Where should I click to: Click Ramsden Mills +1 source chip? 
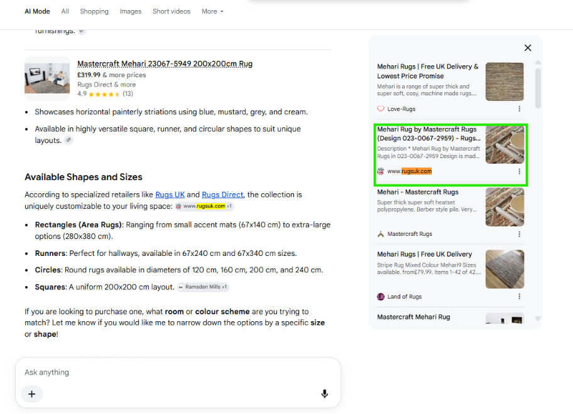click(203, 287)
